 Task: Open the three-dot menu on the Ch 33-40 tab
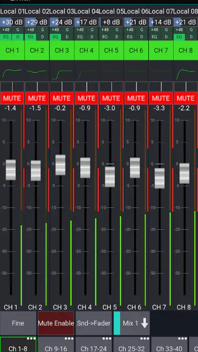[x=183, y=339]
